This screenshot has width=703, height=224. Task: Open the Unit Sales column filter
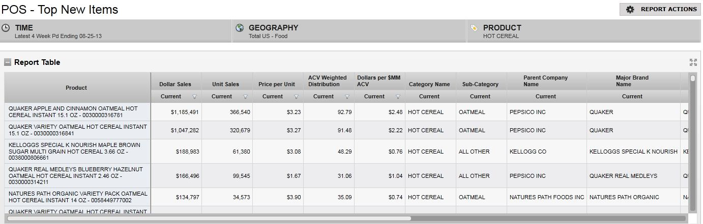pos(245,97)
